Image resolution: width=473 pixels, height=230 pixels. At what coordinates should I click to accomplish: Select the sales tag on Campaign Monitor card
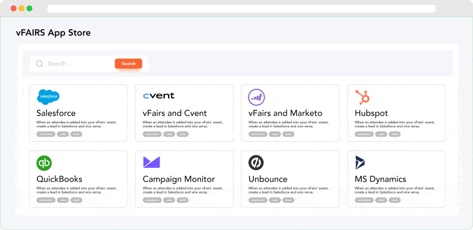pyautogui.click(x=169, y=200)
